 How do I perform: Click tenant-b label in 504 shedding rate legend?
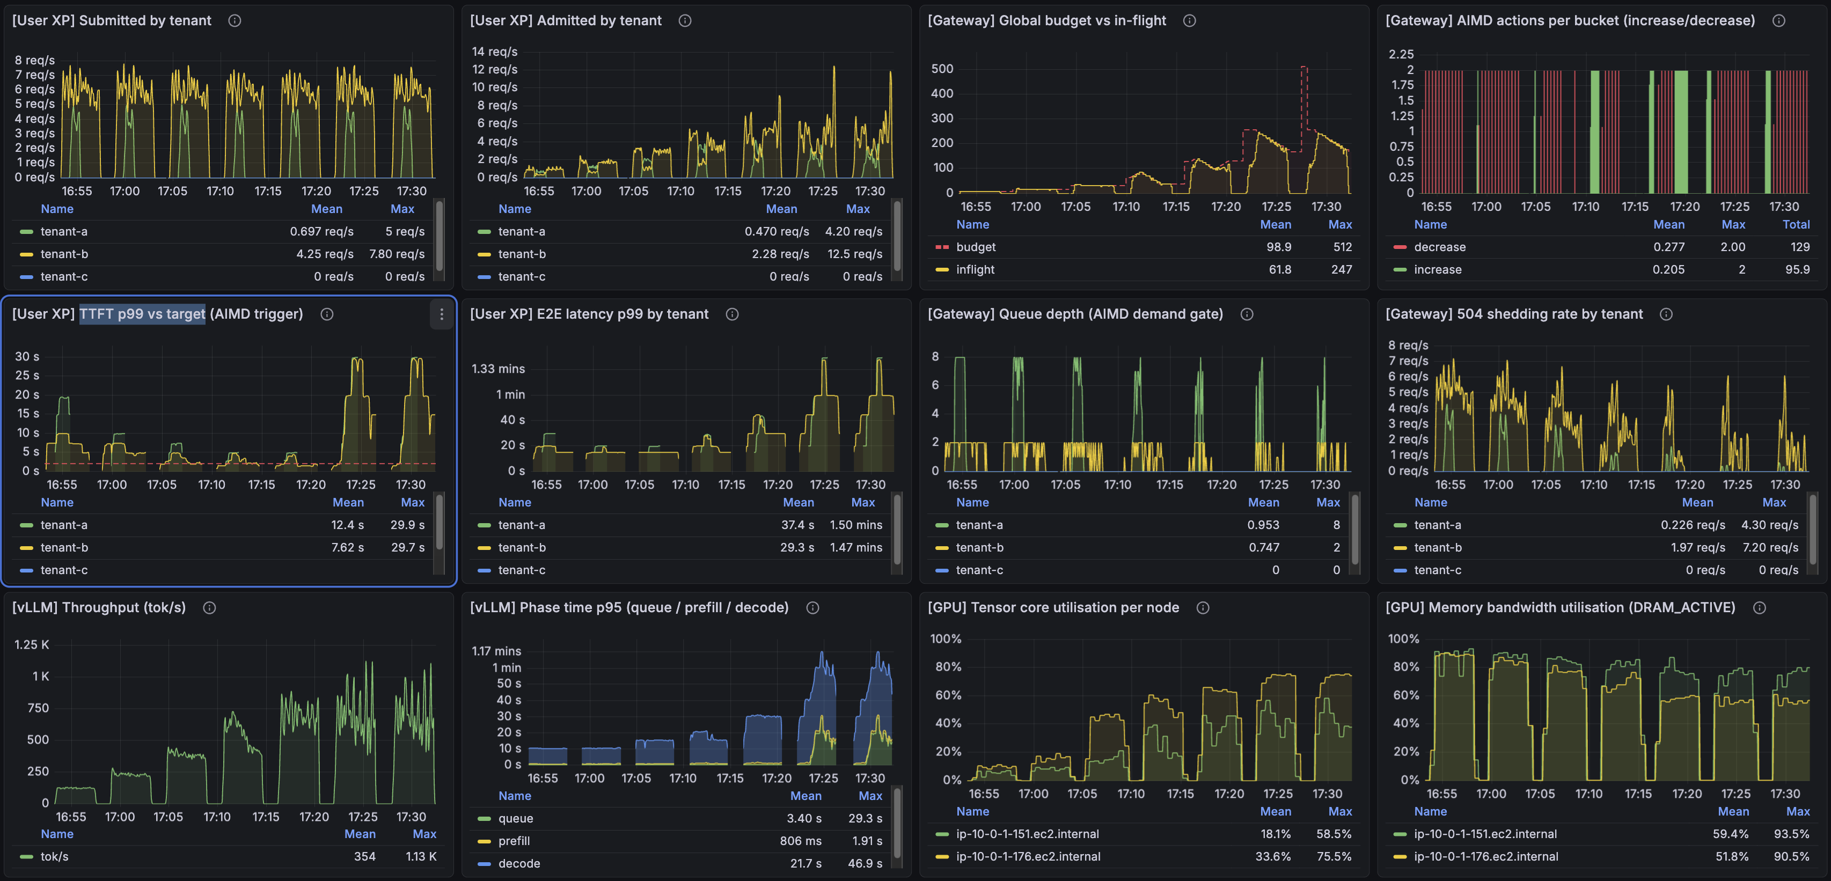(x=1437, y=548)
